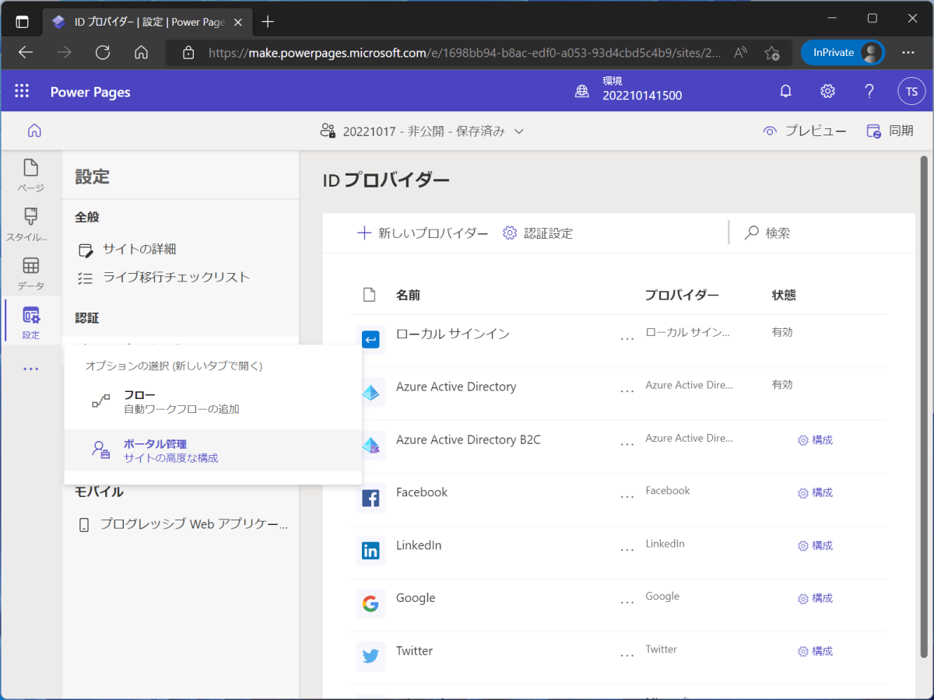Select ポータル管理 in the options flyout
Viewport: 934px width, 700px height.
point(212,450)
